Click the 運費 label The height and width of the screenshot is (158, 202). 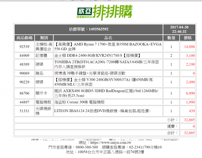(172, 126)
